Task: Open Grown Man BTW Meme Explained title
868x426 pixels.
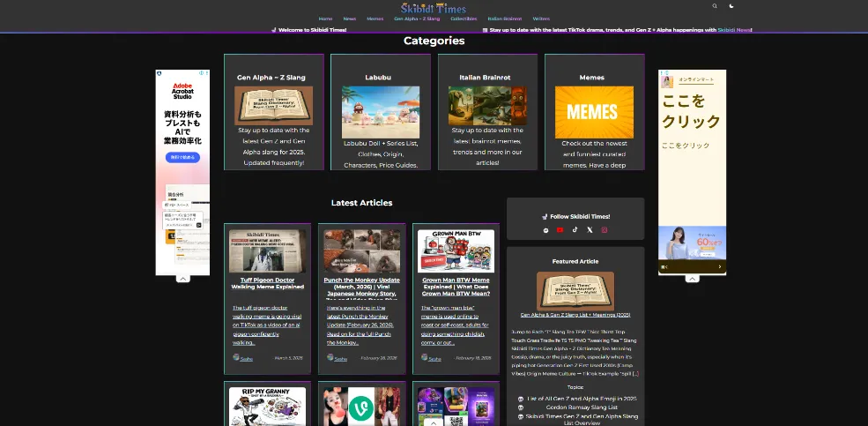Action: tap(456, 287)
